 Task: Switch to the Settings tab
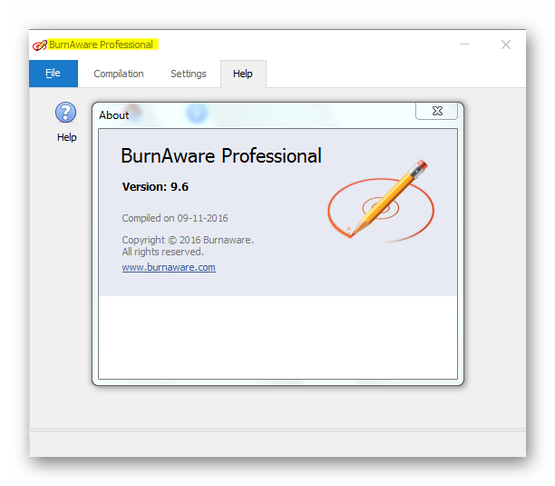[x=189, y=74]
